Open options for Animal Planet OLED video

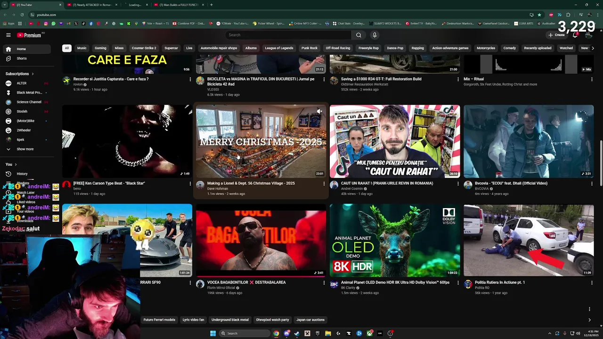pyautogui.click(x=458, y=282)
